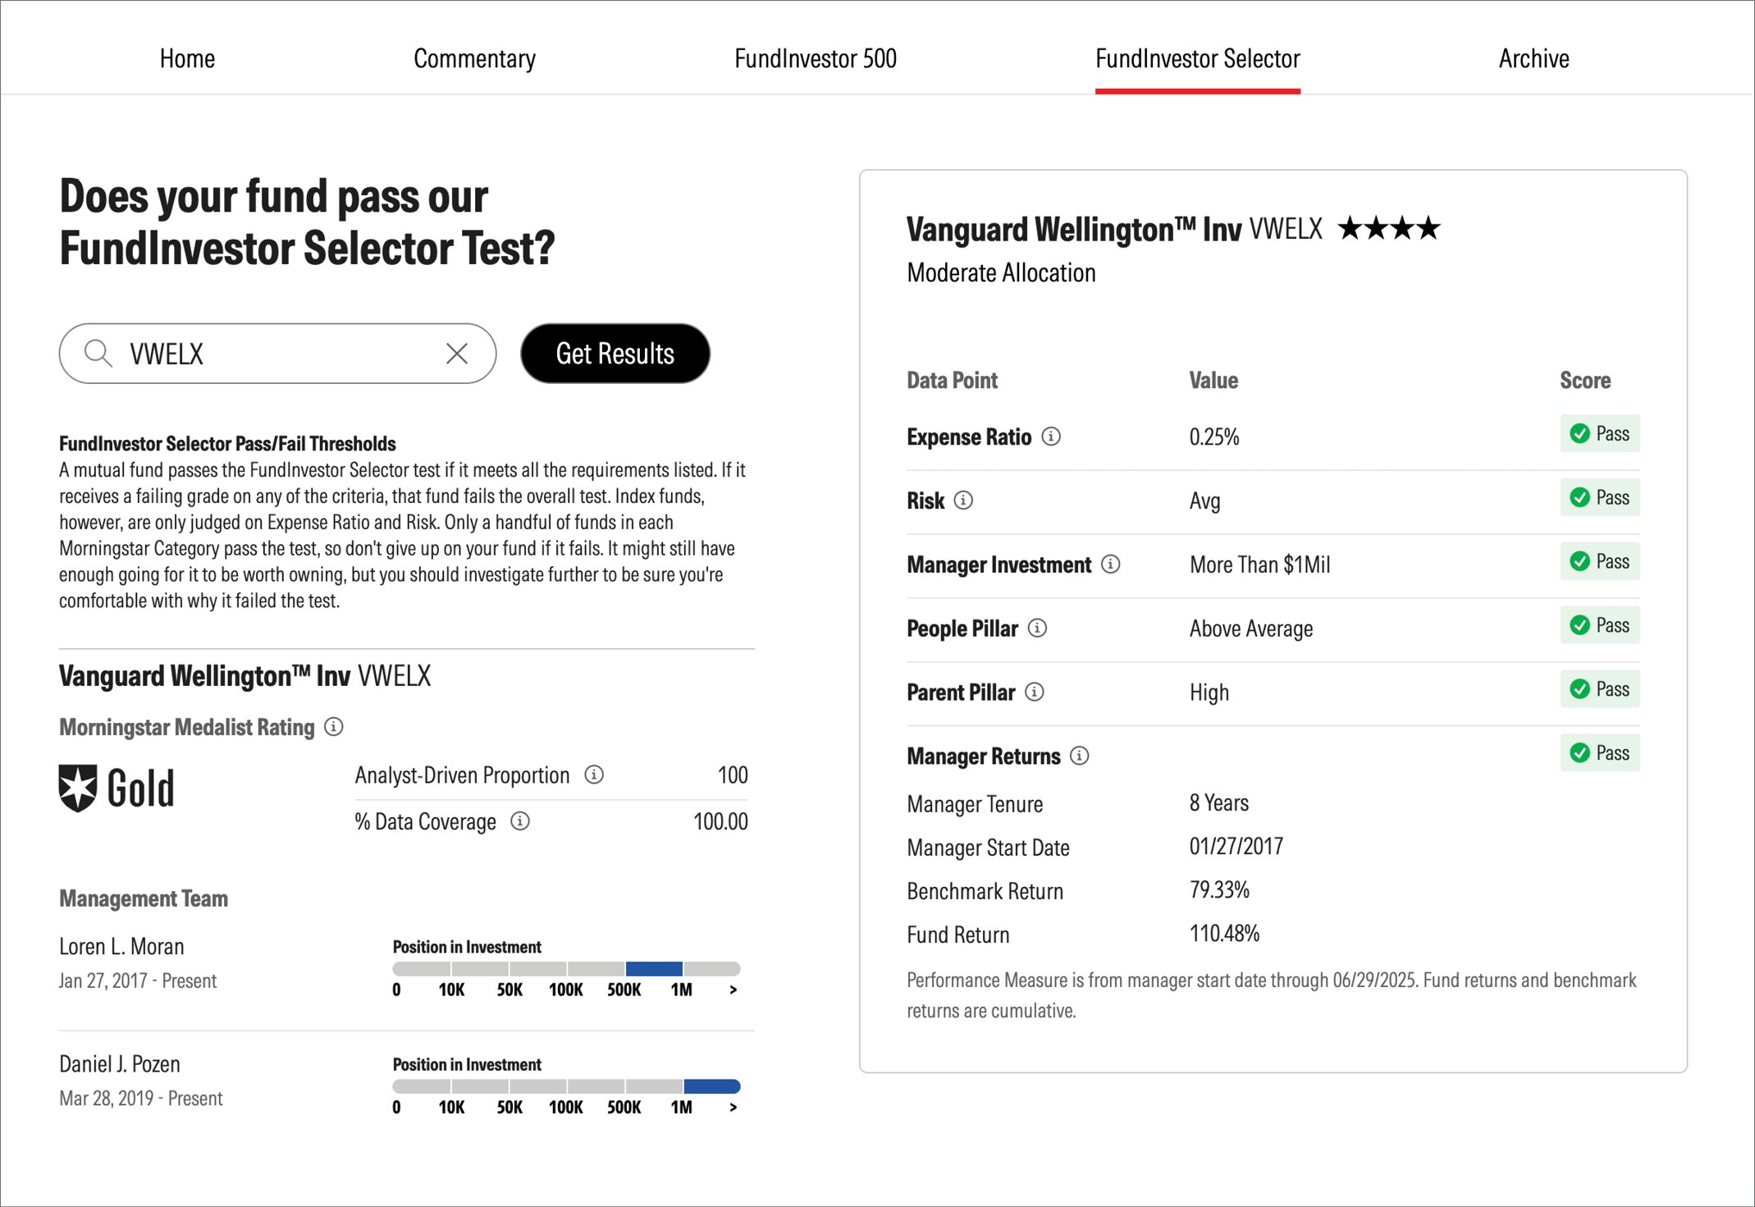Open the Expense Ratio info tooltip

tap(1052, 437)
